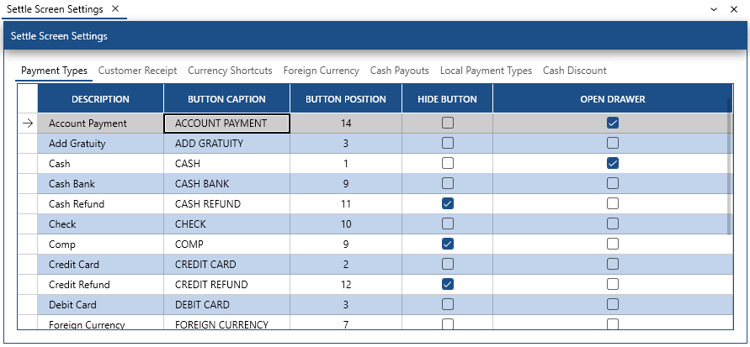This screenshot has height=347, width=750.
Task: Show the Cash Discount tab
Action: coord(574,71)
